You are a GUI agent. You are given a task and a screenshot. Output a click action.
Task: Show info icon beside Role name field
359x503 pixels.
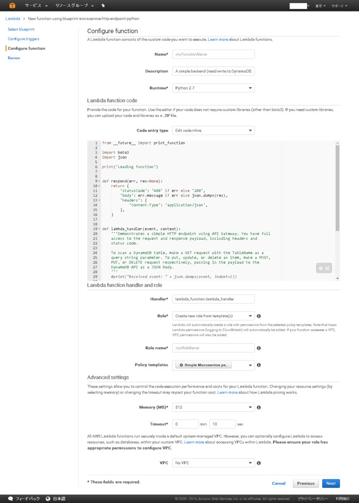tap(259, 348)
